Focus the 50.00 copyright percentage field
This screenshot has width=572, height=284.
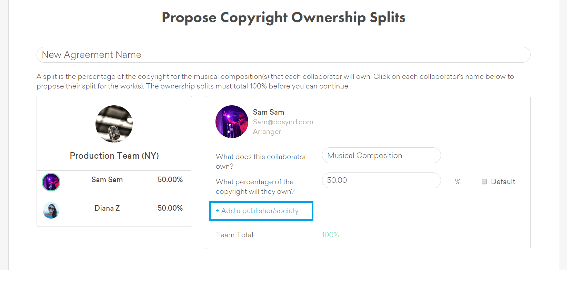click(x=381, y=180)
